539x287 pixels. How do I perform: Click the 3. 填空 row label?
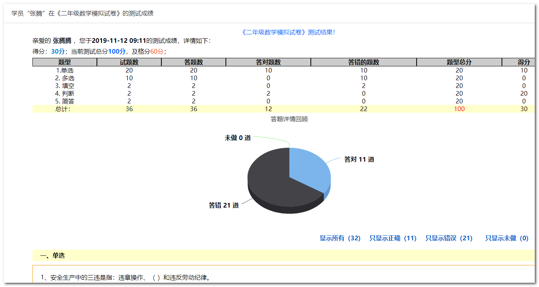[64, 86]
